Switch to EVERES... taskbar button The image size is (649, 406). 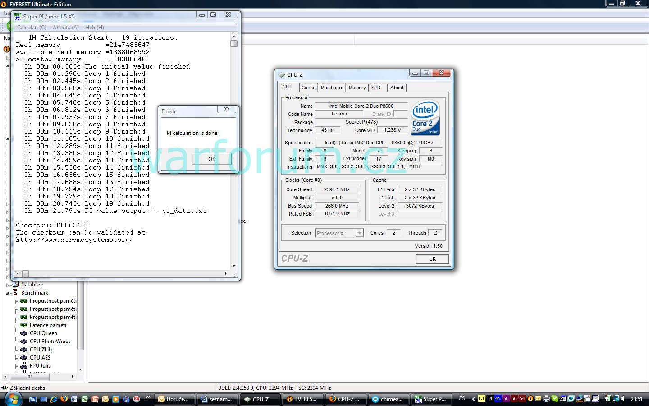point(302,399)
